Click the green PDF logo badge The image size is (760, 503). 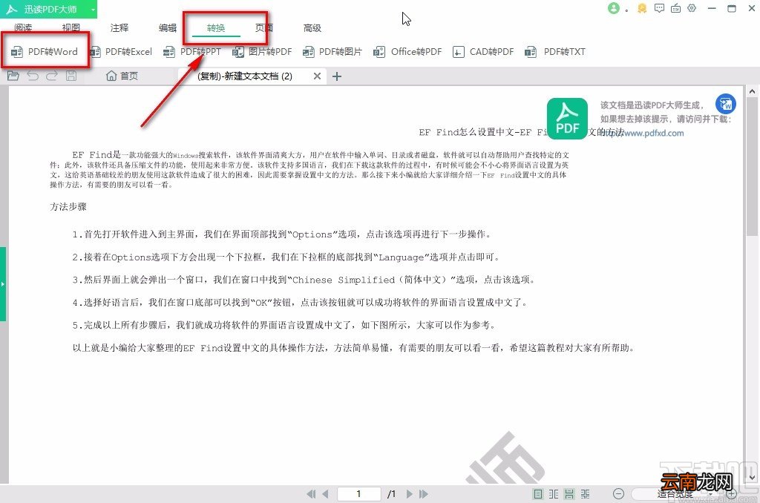tap(567, 118)
